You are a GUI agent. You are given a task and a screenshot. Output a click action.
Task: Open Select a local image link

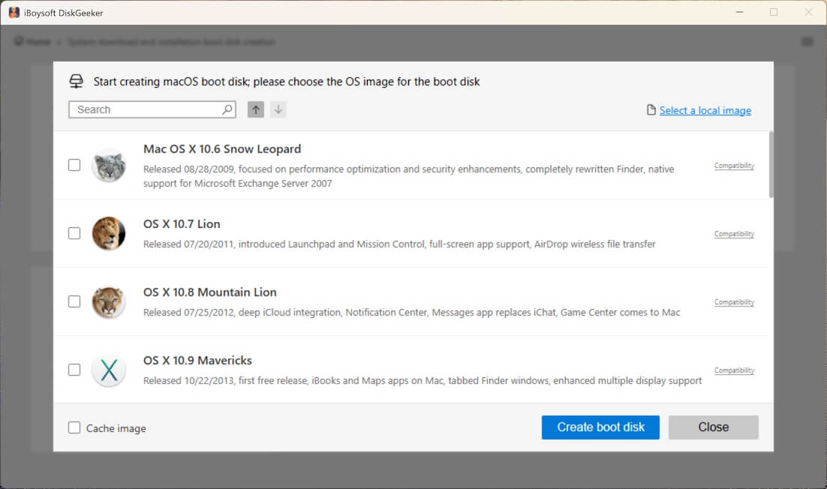(705, 110)
